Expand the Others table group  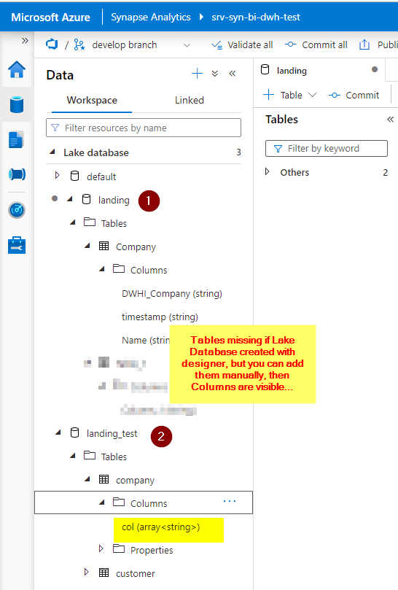pos(267,171)
